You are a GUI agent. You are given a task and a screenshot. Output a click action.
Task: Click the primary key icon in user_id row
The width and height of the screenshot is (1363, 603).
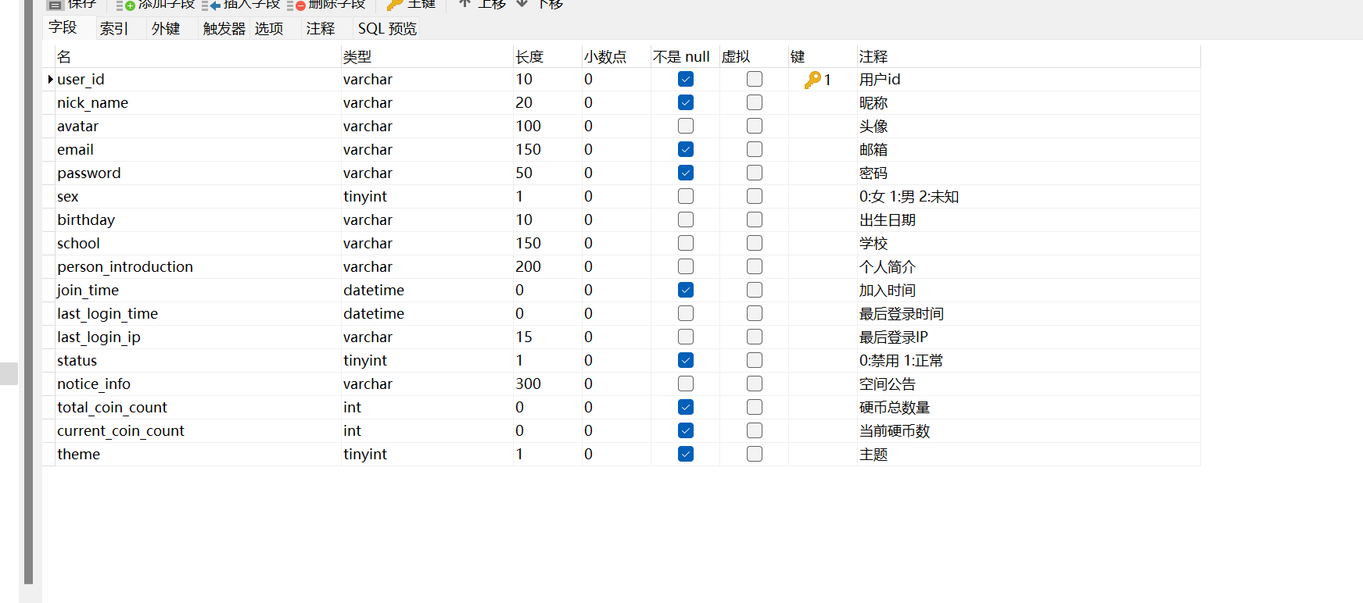point(813,80)
